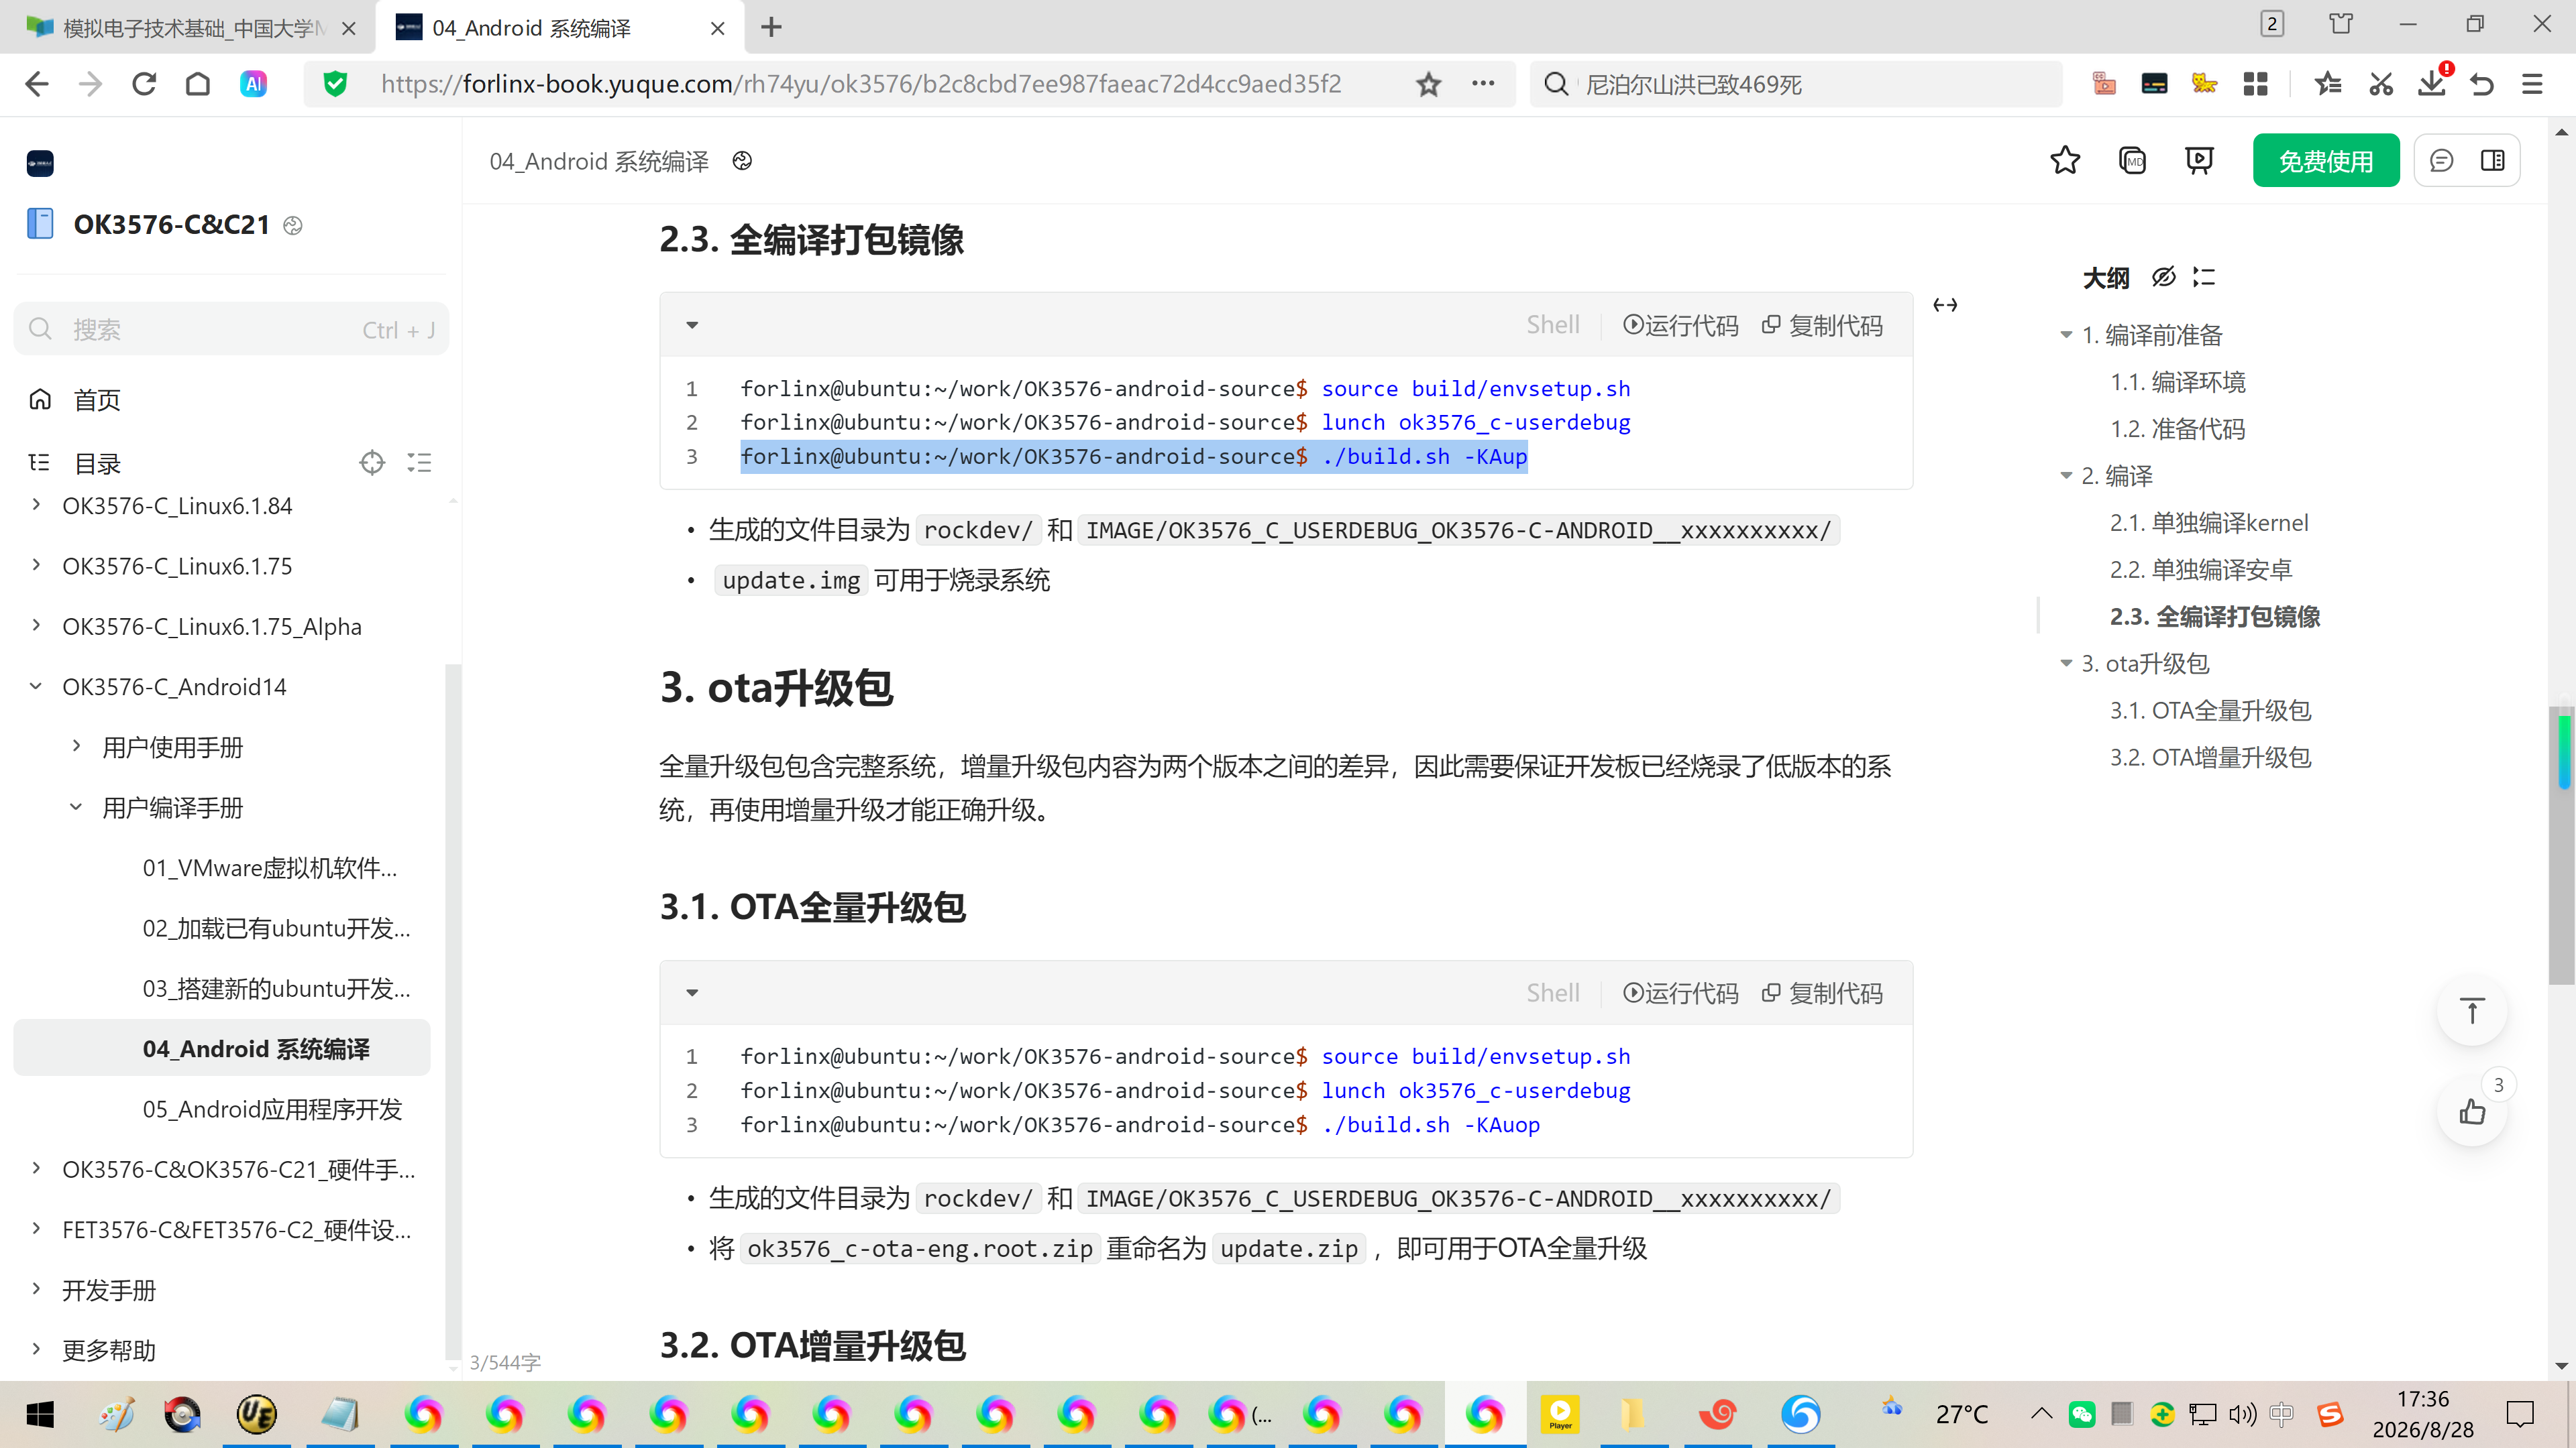This screenshot has height=1448, width=2576.
Task: Toggle the right sidebar panel layout
Action: point(2492,161)
